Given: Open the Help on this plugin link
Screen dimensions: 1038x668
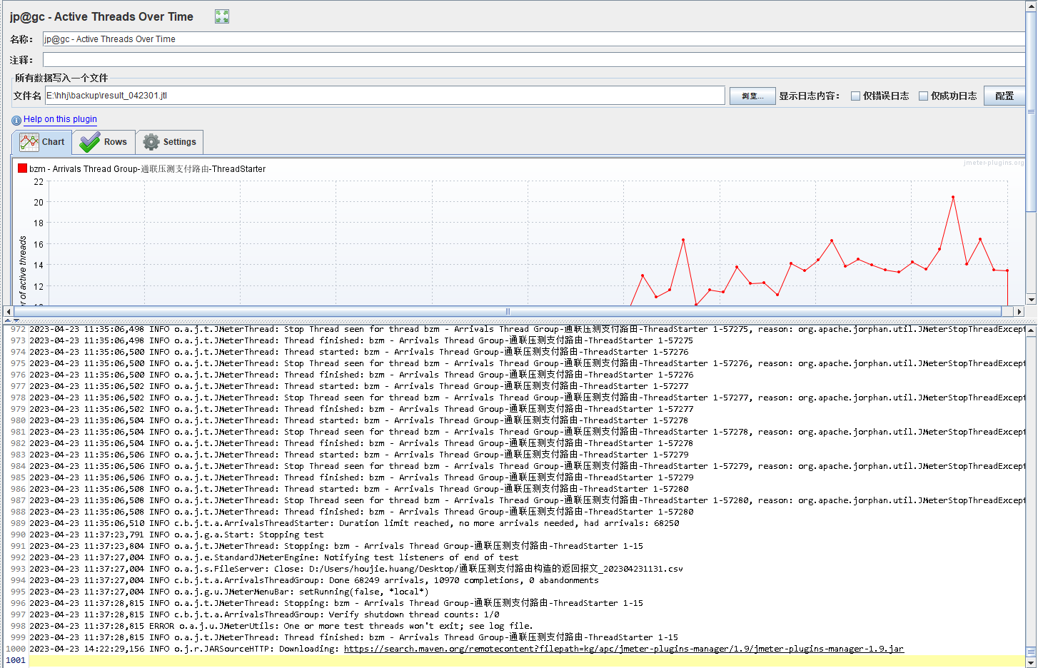Looking at the screenshot, I should [60, 119].
